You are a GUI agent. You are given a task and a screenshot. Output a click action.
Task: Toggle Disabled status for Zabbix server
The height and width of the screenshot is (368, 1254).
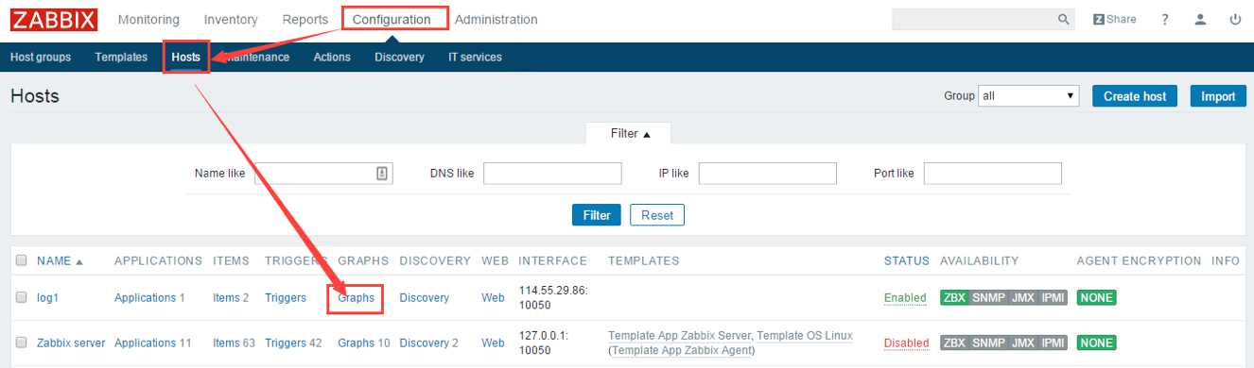[907, 343]
